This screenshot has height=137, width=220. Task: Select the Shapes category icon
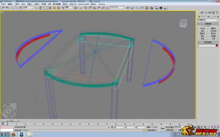point(202,16)
